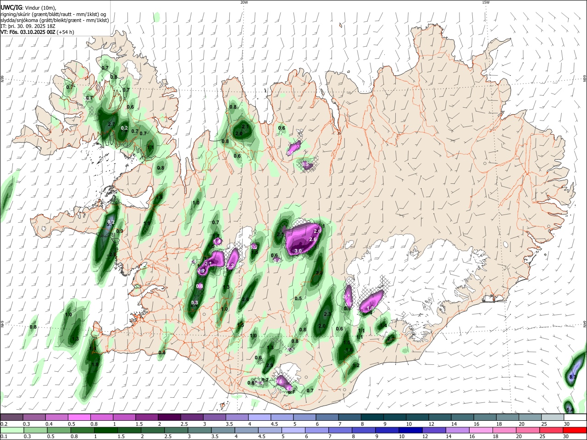This screenshot has width=587, height=440.
Task: Click the 'IT: þri. 30. 09. 2025 18Z' line
Action: coord(28,26)
